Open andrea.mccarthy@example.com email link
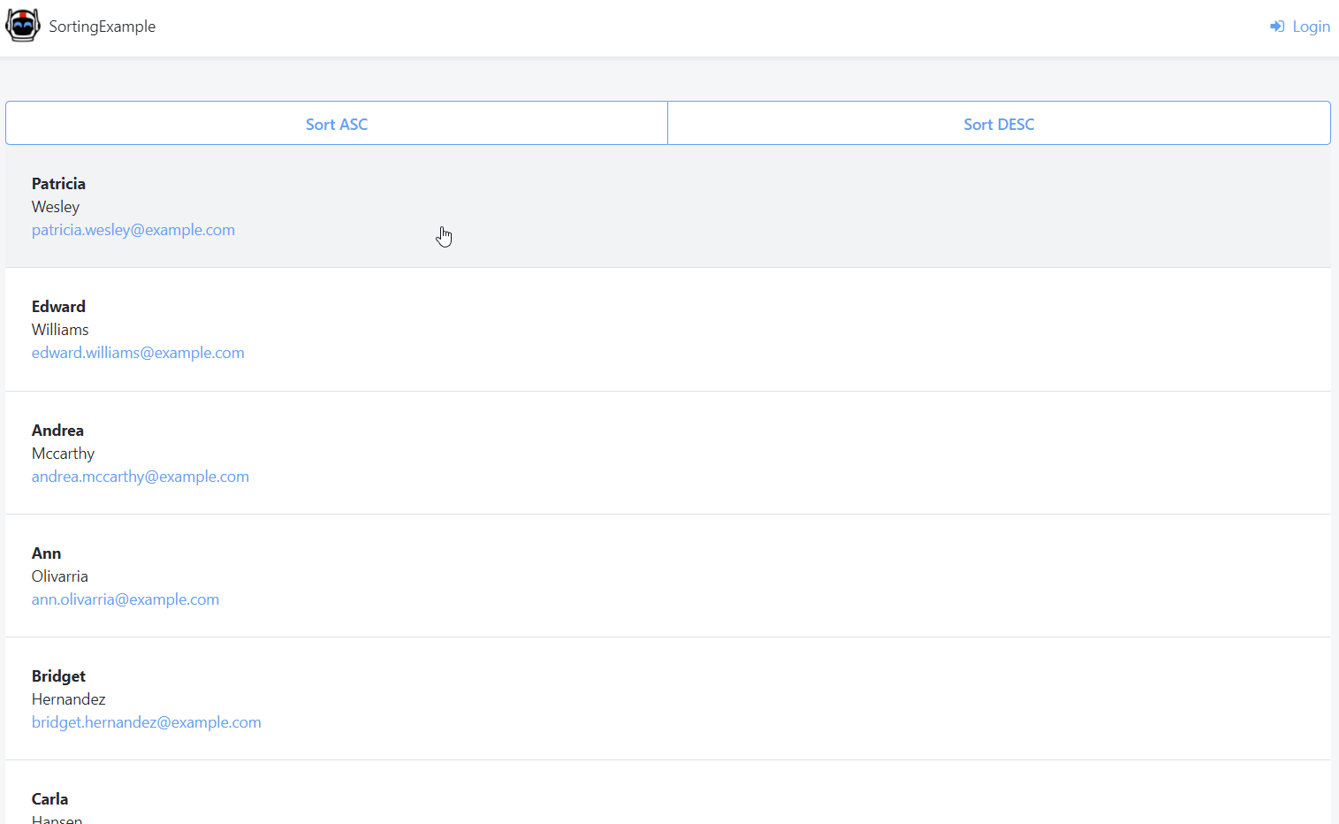Screen dimensions: 1339x824 pos(140,476)
